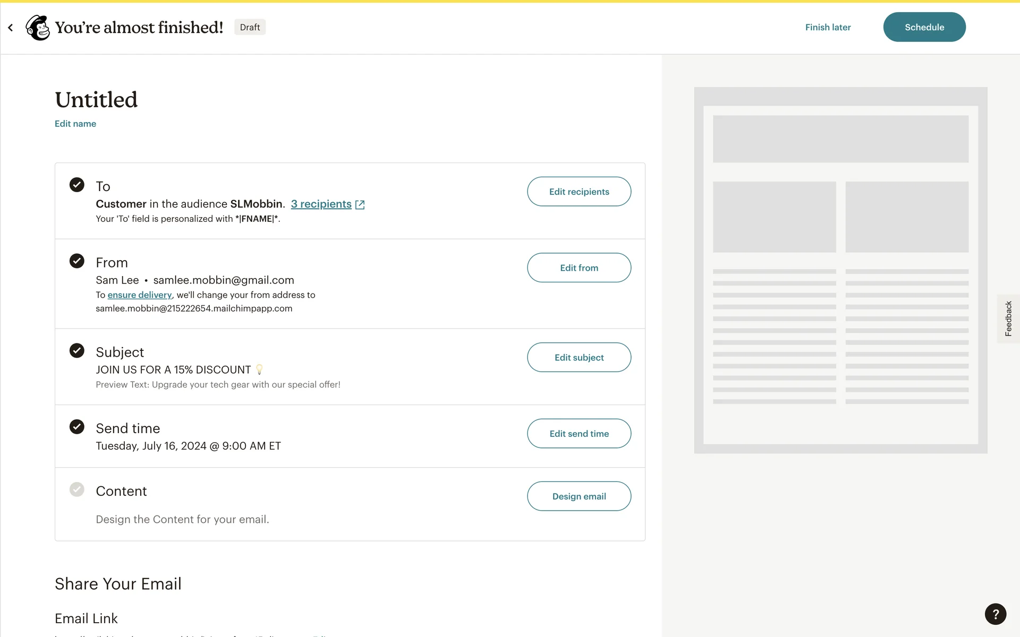Click Edit name under Untitled

(x=75, y=124)
